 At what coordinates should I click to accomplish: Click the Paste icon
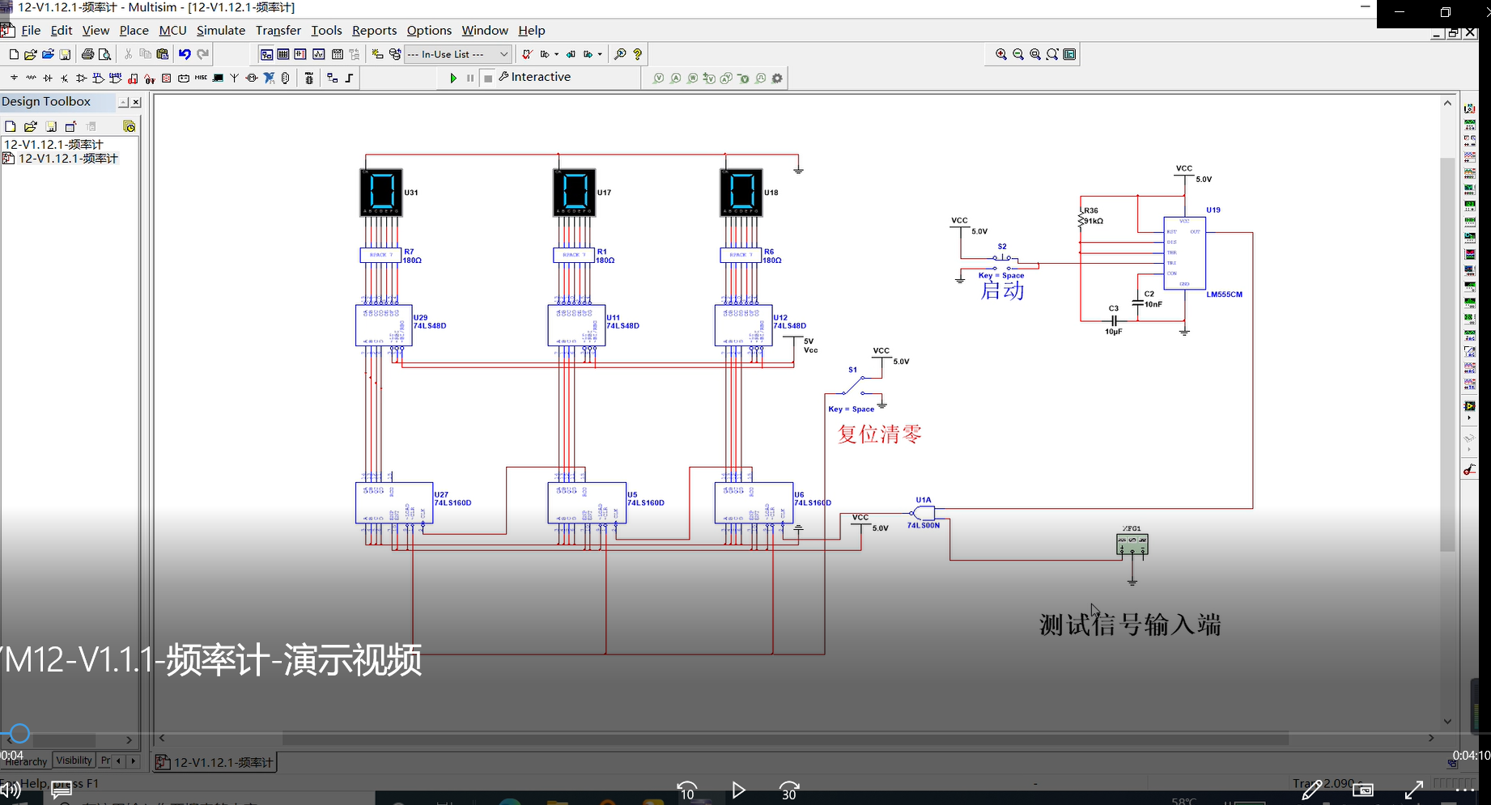[x=163, y=54]
